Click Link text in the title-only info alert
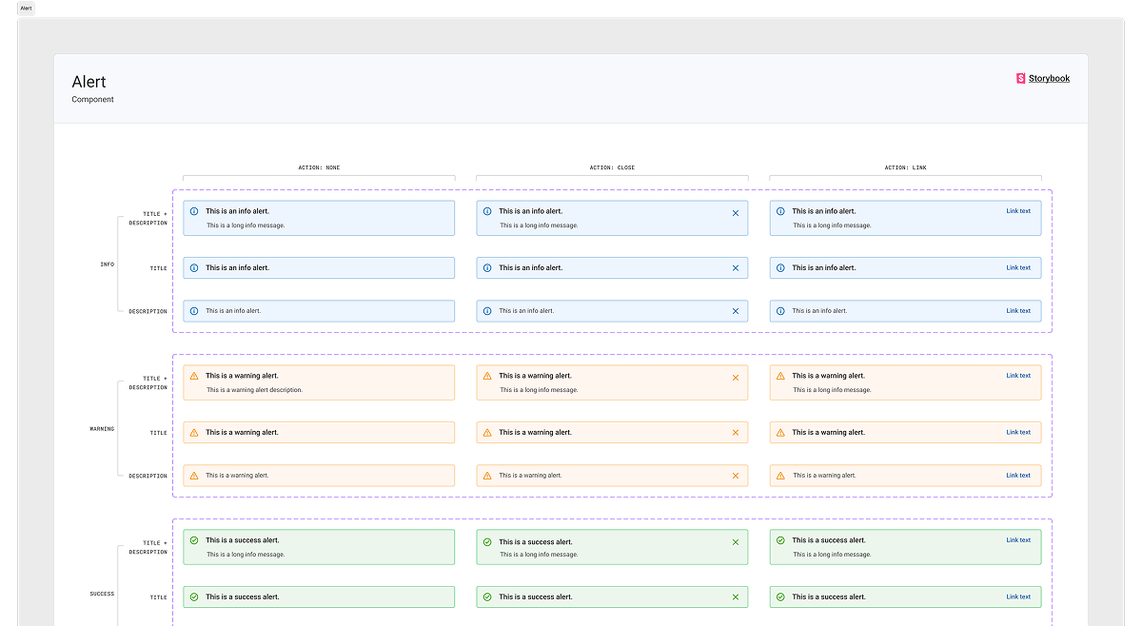This screenshot has height=626, width=1142. [1018, 267]
